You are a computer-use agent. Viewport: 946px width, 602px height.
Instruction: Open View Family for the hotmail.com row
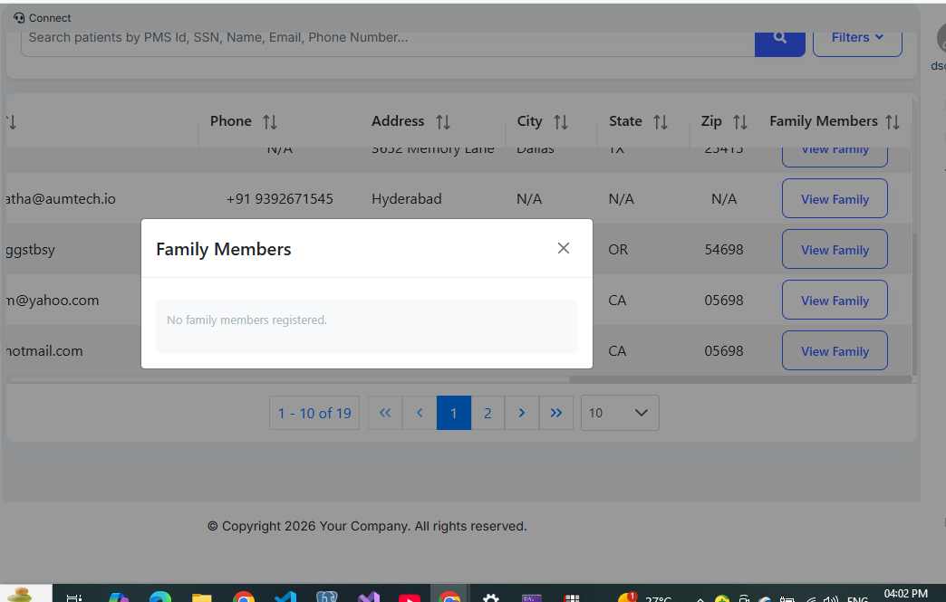pyautogui.click(x=835, y=351)
